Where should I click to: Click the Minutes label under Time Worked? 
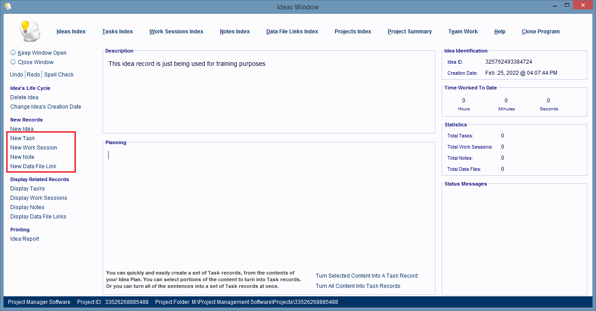[506, 109]
